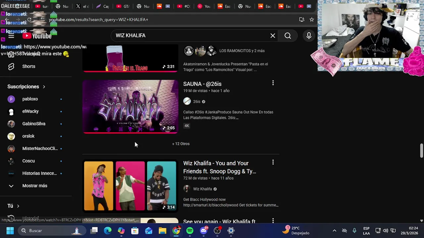Open the Wiz Khalifa channel name link
This screenshot has height=238, width=424.
(x=202, y=189)
